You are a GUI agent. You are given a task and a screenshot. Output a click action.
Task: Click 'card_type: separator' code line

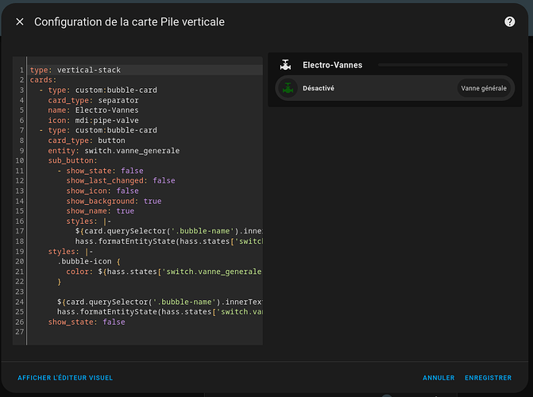click(x=93, y=100)
